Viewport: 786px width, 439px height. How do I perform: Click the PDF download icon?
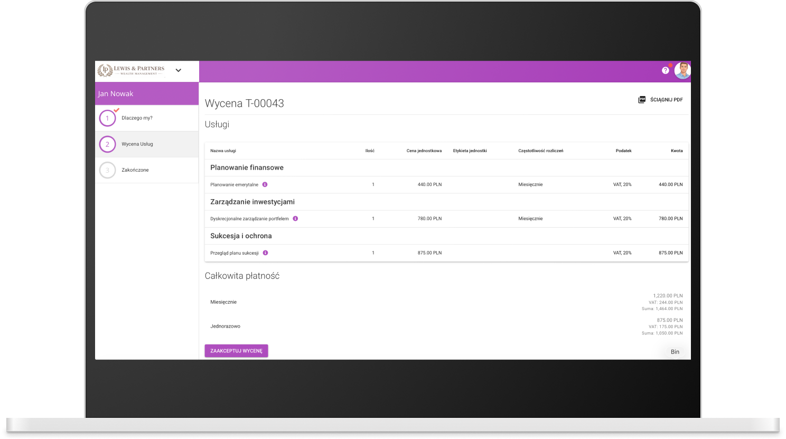pyautogui.click(x=642, y=99)
